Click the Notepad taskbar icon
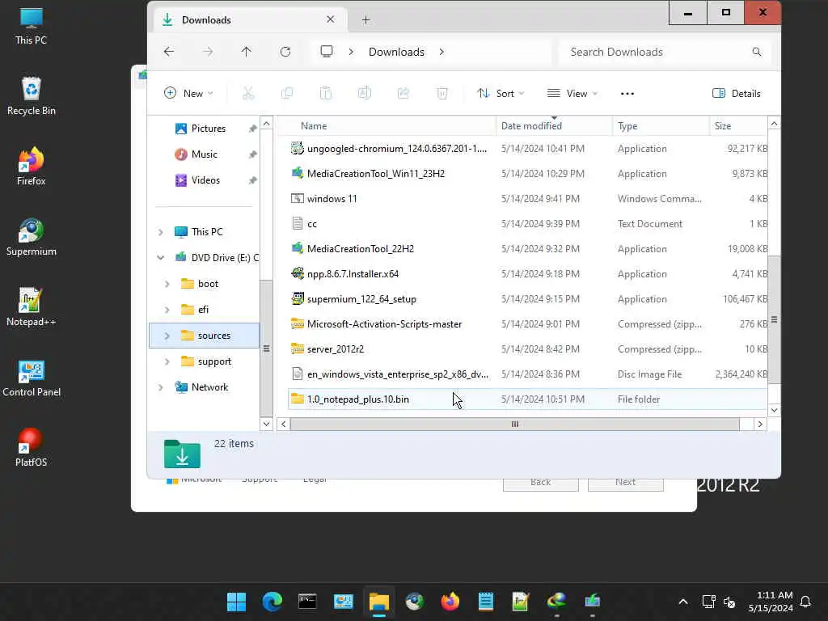The image size is (828, 621). 485,602
